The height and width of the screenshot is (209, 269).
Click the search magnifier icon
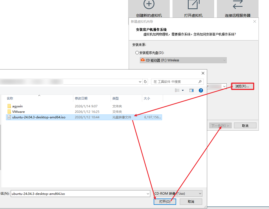pyautogui.click(x=200, y=82)
